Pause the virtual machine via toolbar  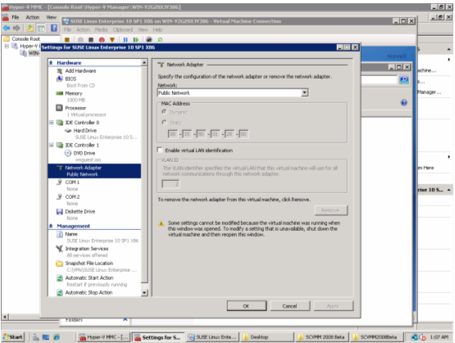125,39
